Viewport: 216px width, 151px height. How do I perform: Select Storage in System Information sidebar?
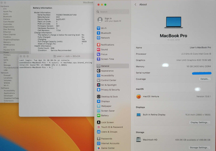coord(7,65)
